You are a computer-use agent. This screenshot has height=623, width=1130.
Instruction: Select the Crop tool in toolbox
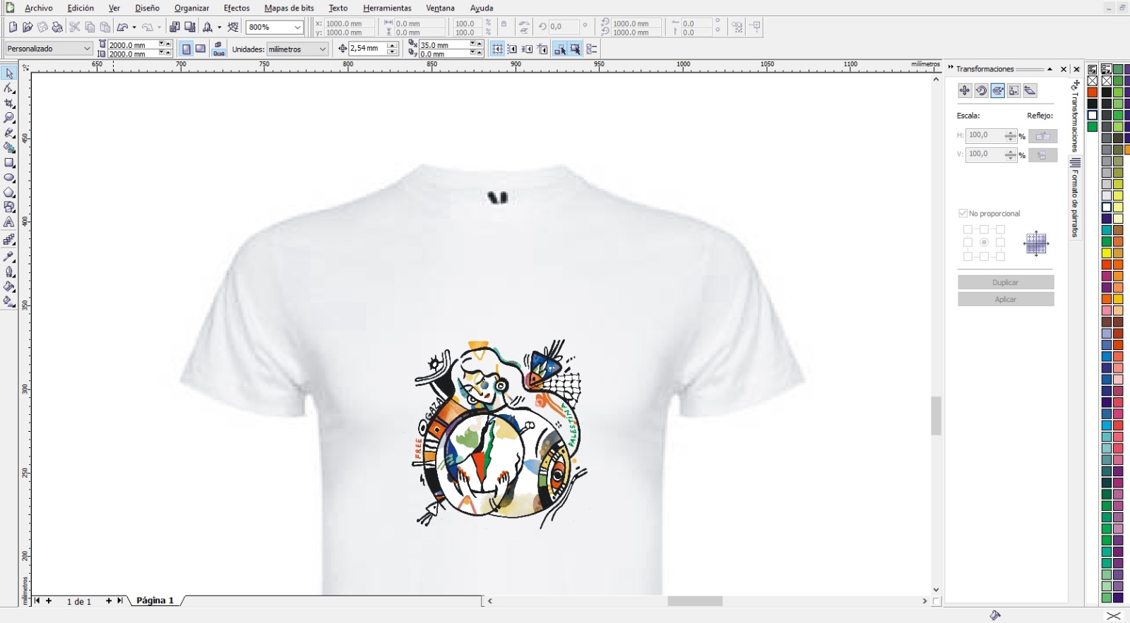coord(9,103)
